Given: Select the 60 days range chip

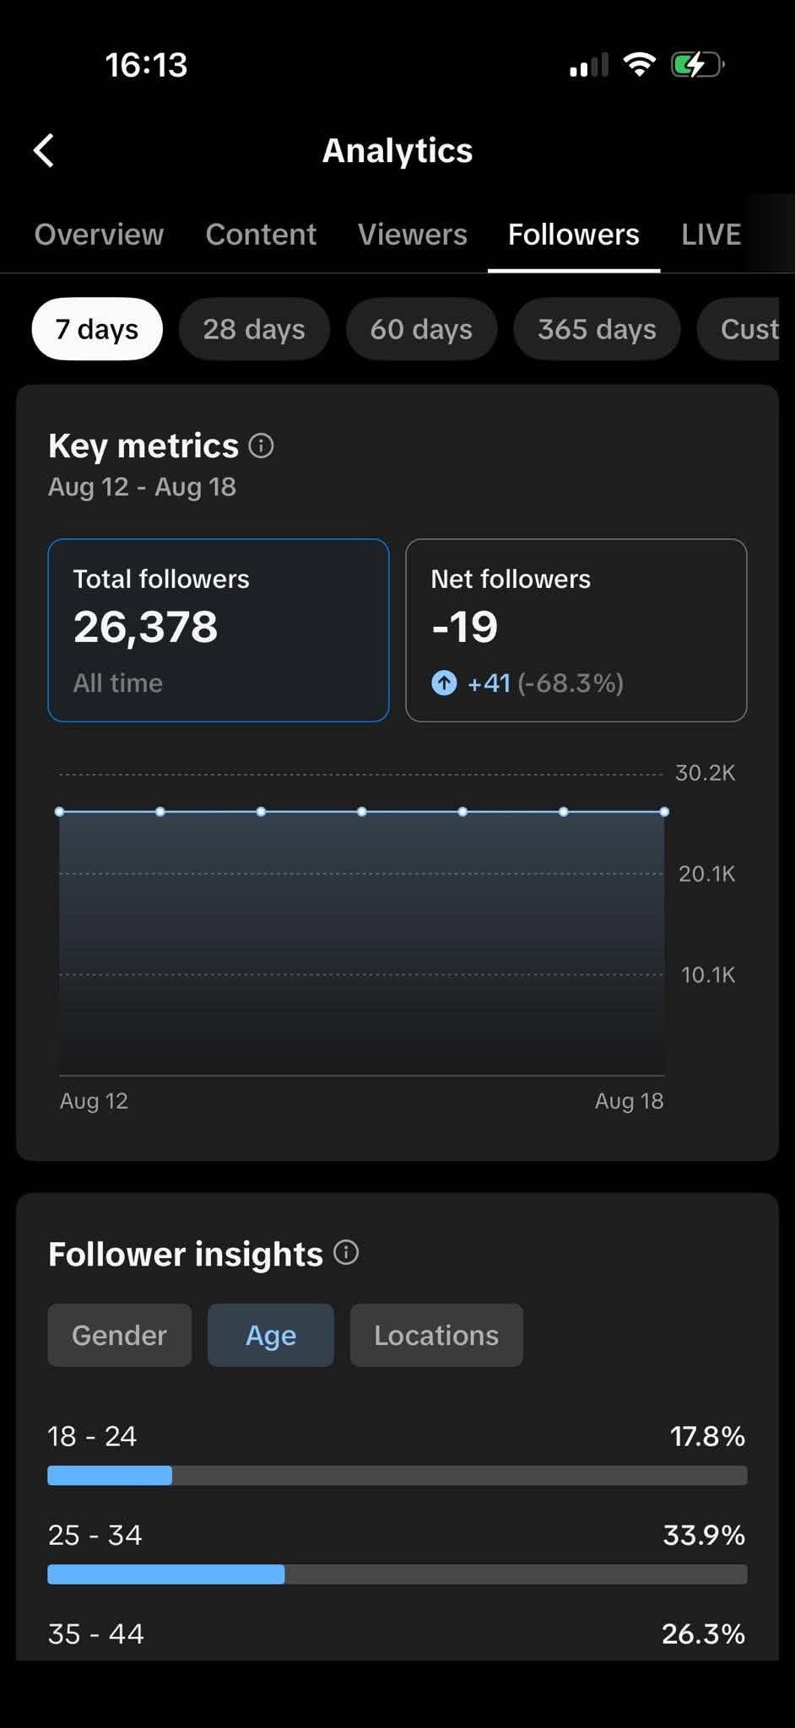Looking at the screenshot, I should 421,329.
